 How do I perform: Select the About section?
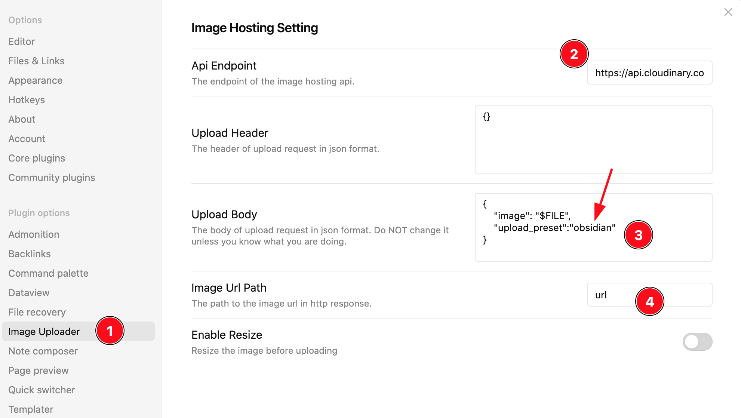(22, 119)
